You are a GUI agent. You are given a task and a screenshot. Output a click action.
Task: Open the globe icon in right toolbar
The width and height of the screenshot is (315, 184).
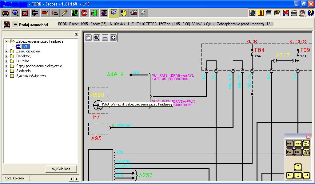coord(252,13)
